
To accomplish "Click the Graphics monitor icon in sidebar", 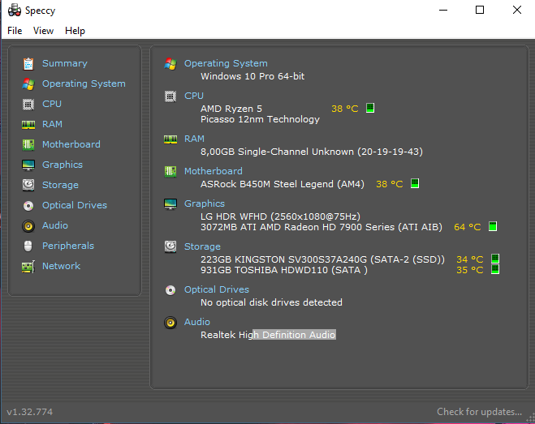I will point(28,165).
